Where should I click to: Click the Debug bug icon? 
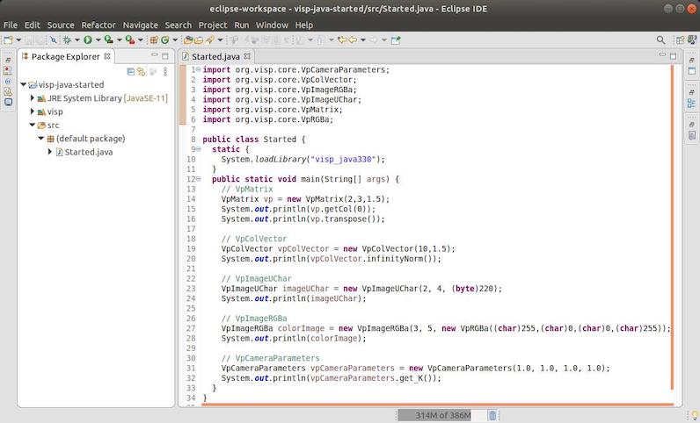pos(67,39)
